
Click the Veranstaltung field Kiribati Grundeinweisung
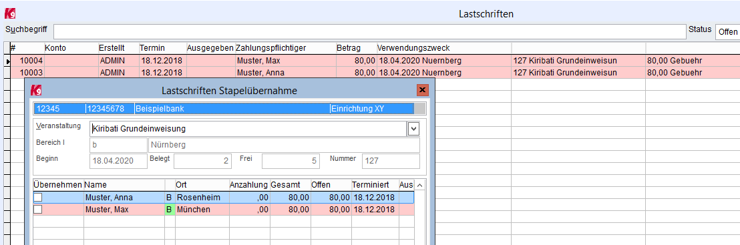[248, 128]
